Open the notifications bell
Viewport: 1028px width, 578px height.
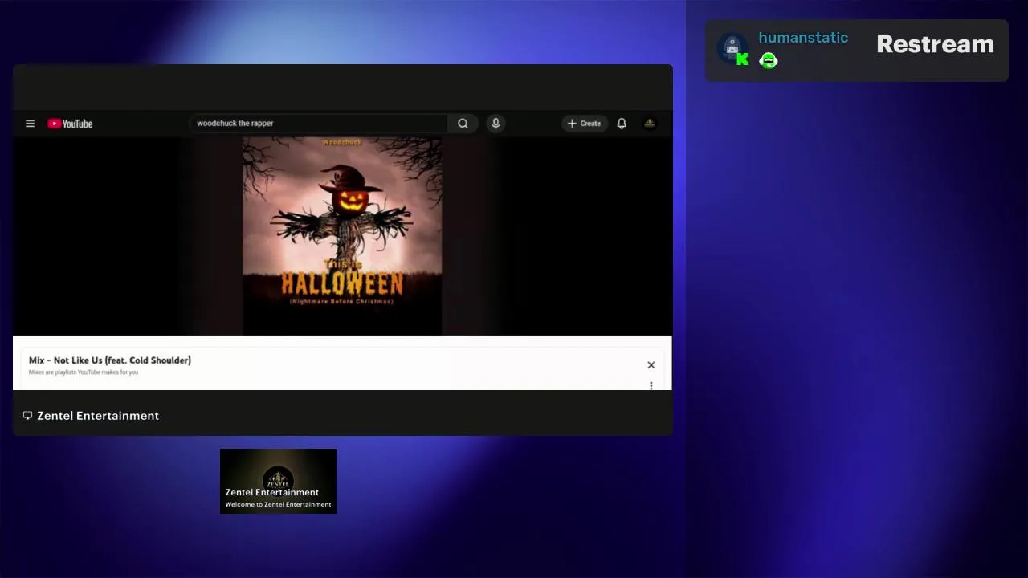[x=622, y=123]
